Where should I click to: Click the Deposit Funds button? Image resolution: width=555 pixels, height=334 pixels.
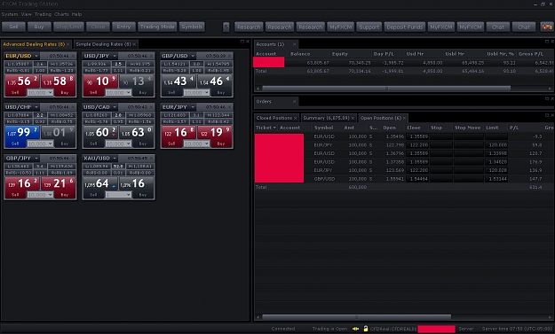coord(405,27)
